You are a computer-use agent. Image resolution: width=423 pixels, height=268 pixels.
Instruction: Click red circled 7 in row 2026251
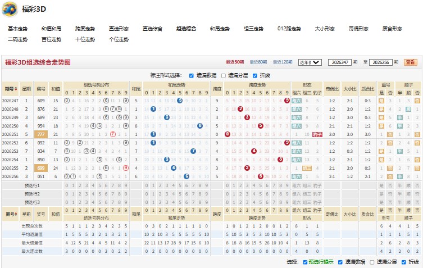coord(113,134)
